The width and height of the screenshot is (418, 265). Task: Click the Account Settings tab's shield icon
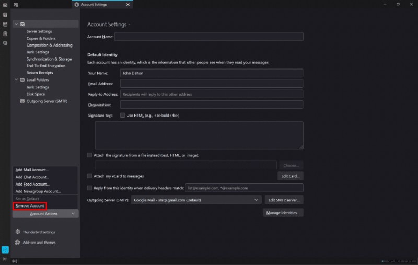[x=76, y=5]
